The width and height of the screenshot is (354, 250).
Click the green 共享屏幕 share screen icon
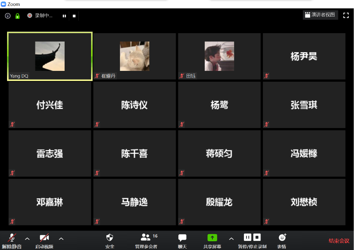(212, 238)
